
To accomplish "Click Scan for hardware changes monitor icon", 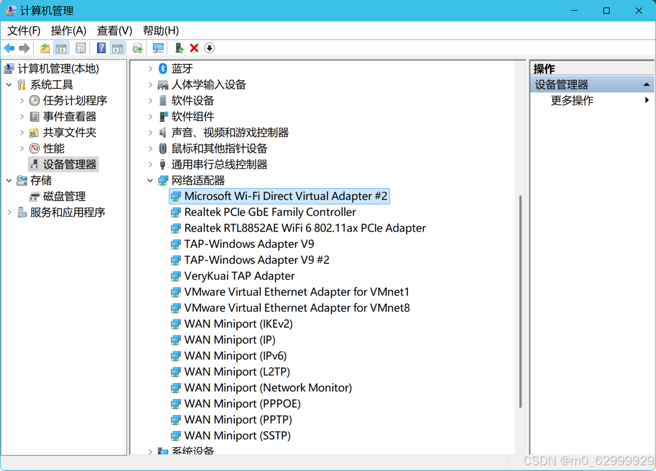I will [158, 48].
